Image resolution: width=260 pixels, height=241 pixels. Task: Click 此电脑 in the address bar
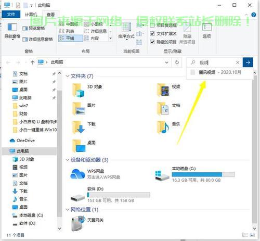(57, 62)
